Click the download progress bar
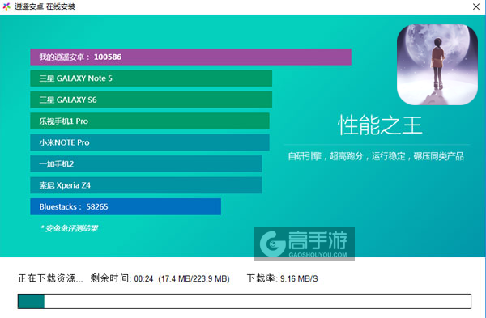This screenshot has height=318, width=486. tap(245, 301)
